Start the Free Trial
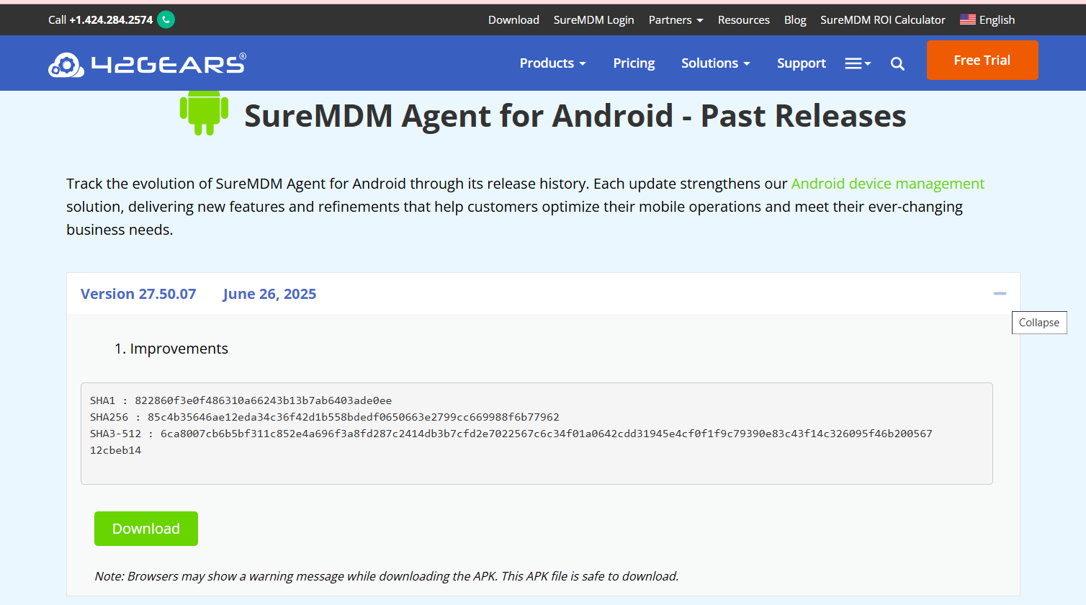This screenshot has height=605, width=1086. pos(982,60)
